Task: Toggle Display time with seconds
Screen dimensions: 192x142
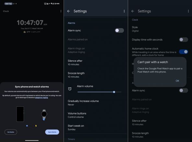Action: click(x=184, y=40)
